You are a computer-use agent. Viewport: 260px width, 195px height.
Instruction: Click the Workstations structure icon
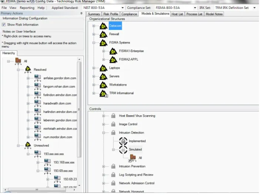pyautogui.click(x=103, y=85)
